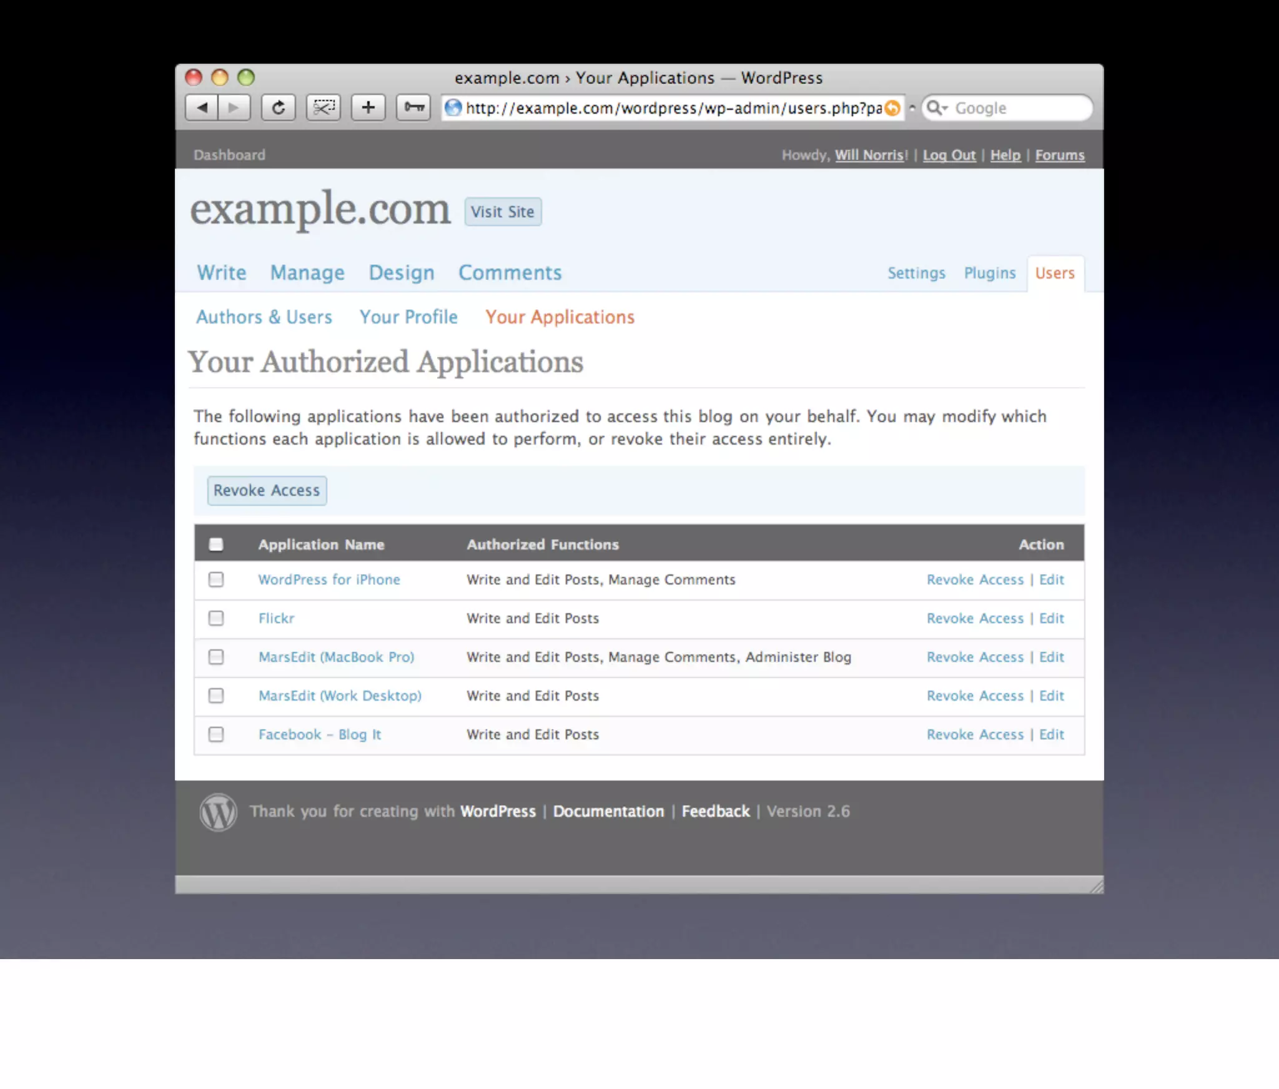This screenshot has width=1279, height=1089.
Task: Toggle the select-all checkbox in table header
Action: coord(216,544)
